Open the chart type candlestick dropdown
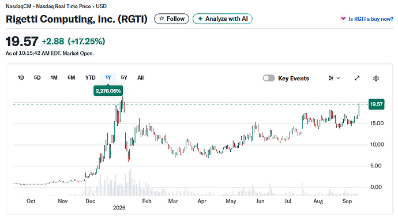The image size is (398, 217). 334,78
